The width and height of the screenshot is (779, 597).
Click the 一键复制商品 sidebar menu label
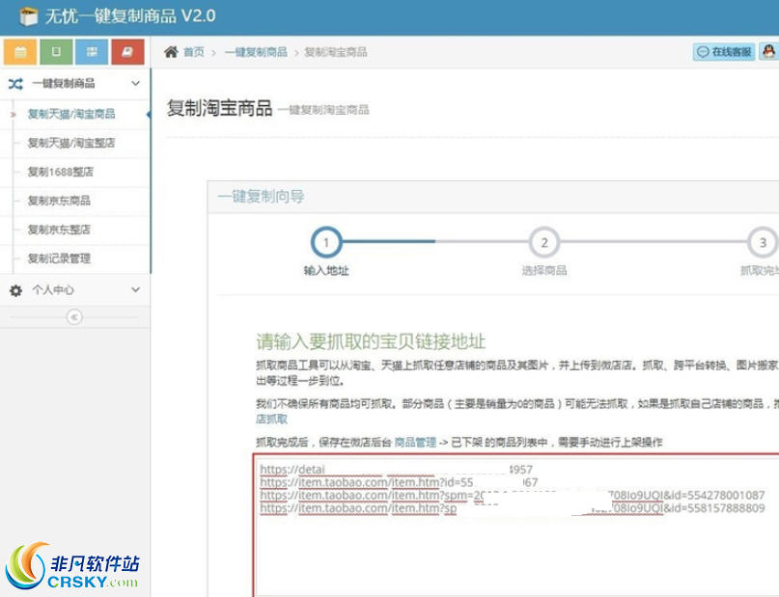64,83
